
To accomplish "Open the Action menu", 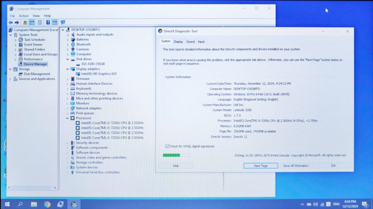I will pos(24,16).
